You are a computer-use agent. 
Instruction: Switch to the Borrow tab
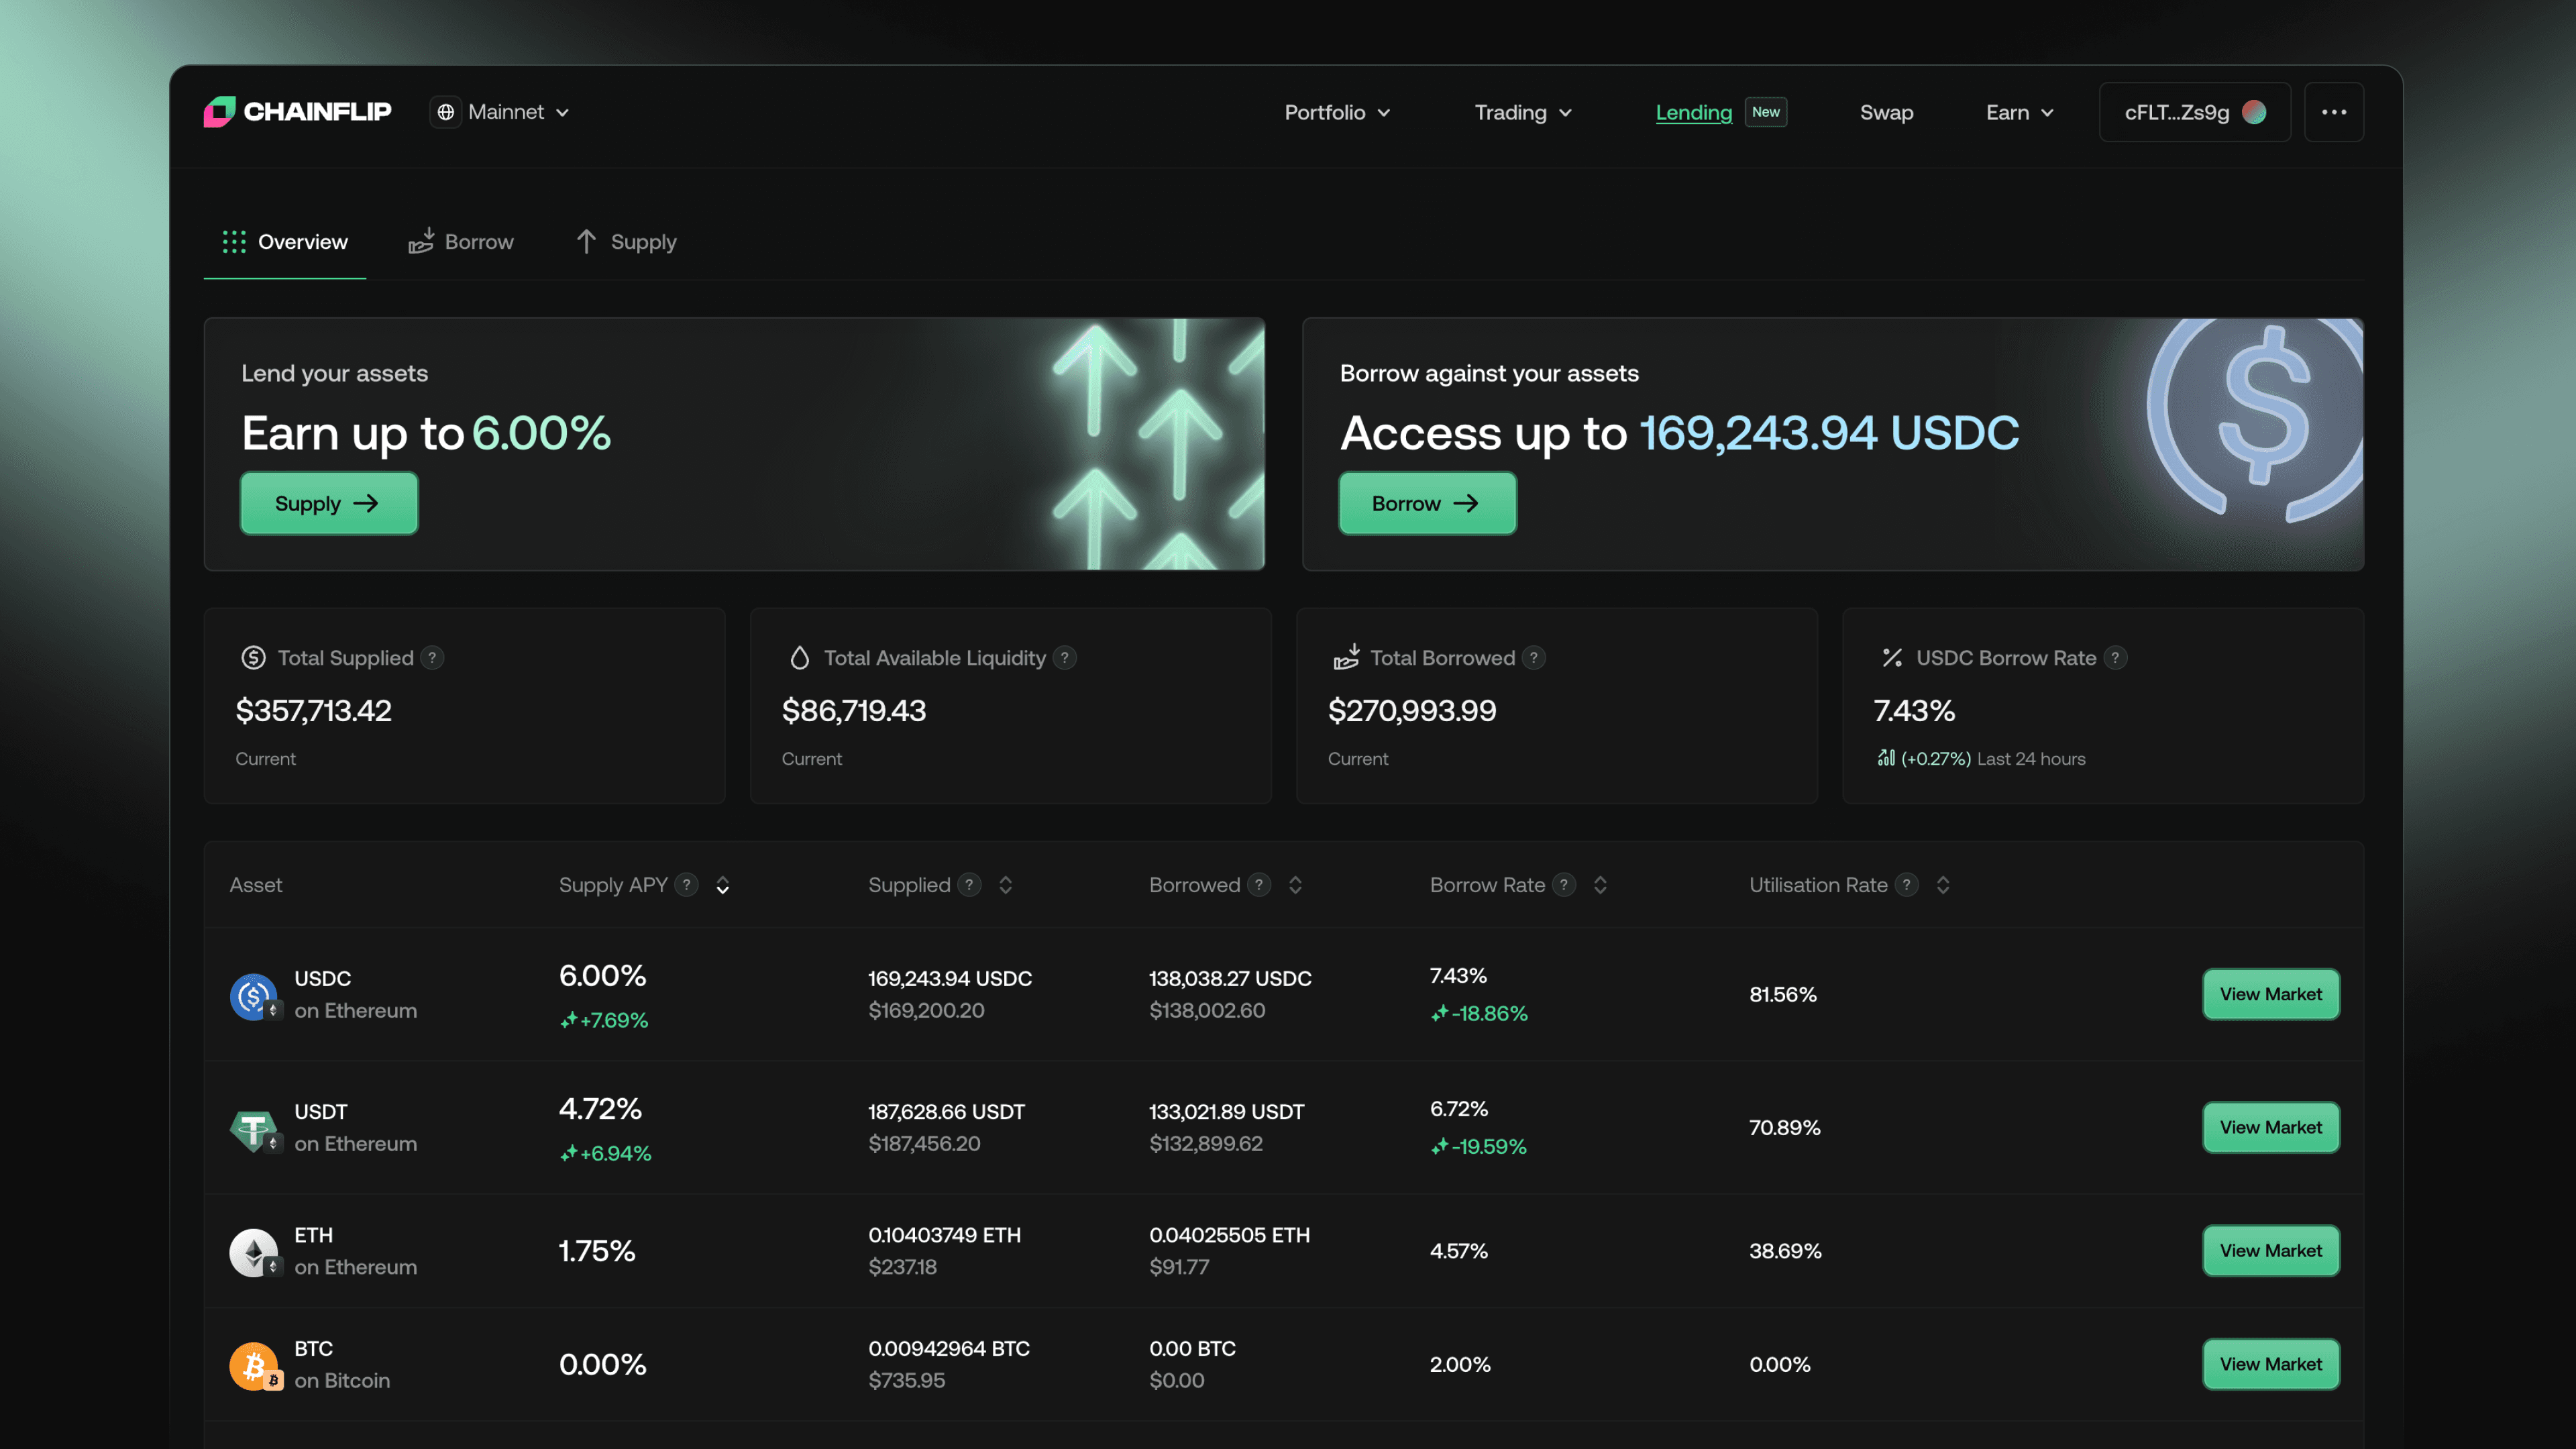(461, 242)
